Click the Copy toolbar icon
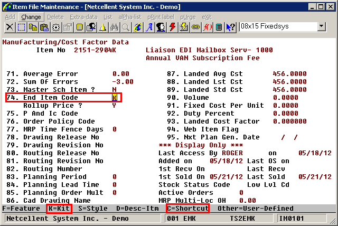338x226 pixels. point(33,27)
